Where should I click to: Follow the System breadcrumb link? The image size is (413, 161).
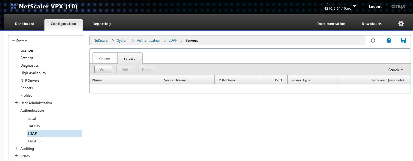pos(123,41)
